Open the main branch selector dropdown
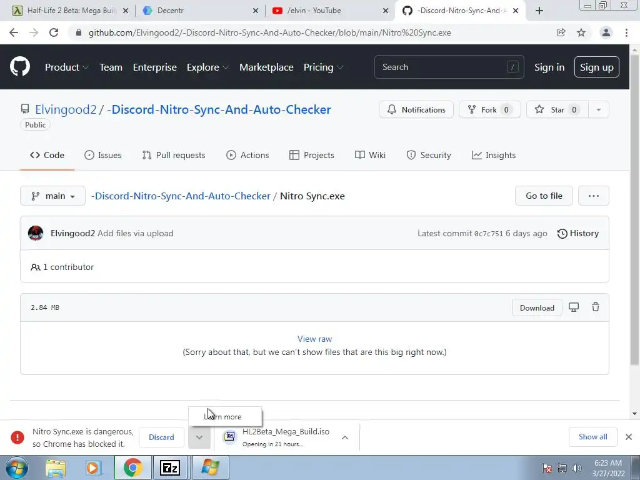This screenshot has width=640, height=480. click(52, 196)
